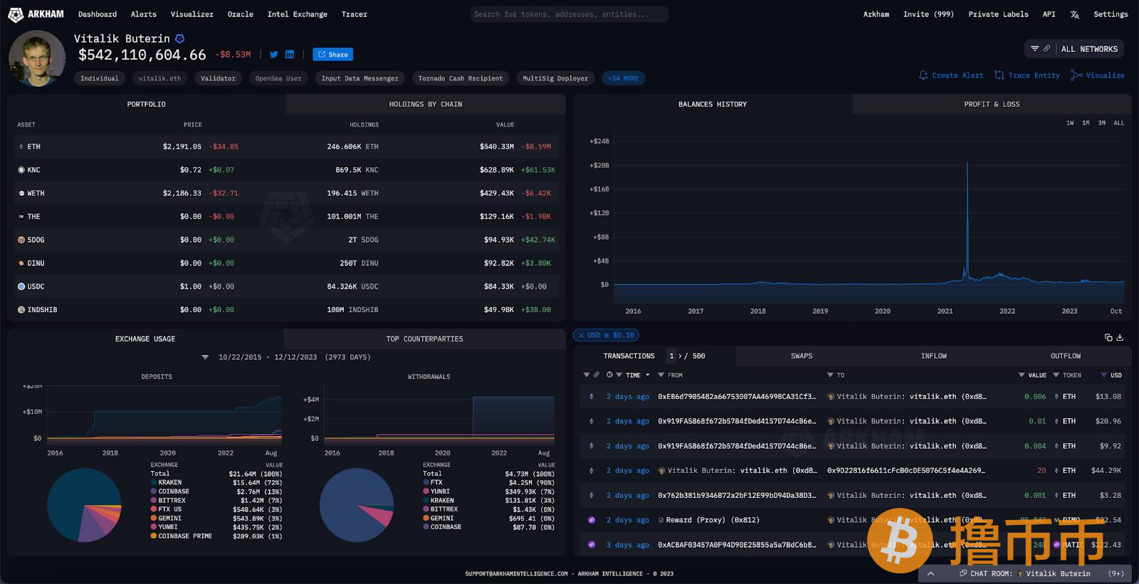Open the Private Labels link
Screen dimensions: 1139x584
(x=998, y=14)
